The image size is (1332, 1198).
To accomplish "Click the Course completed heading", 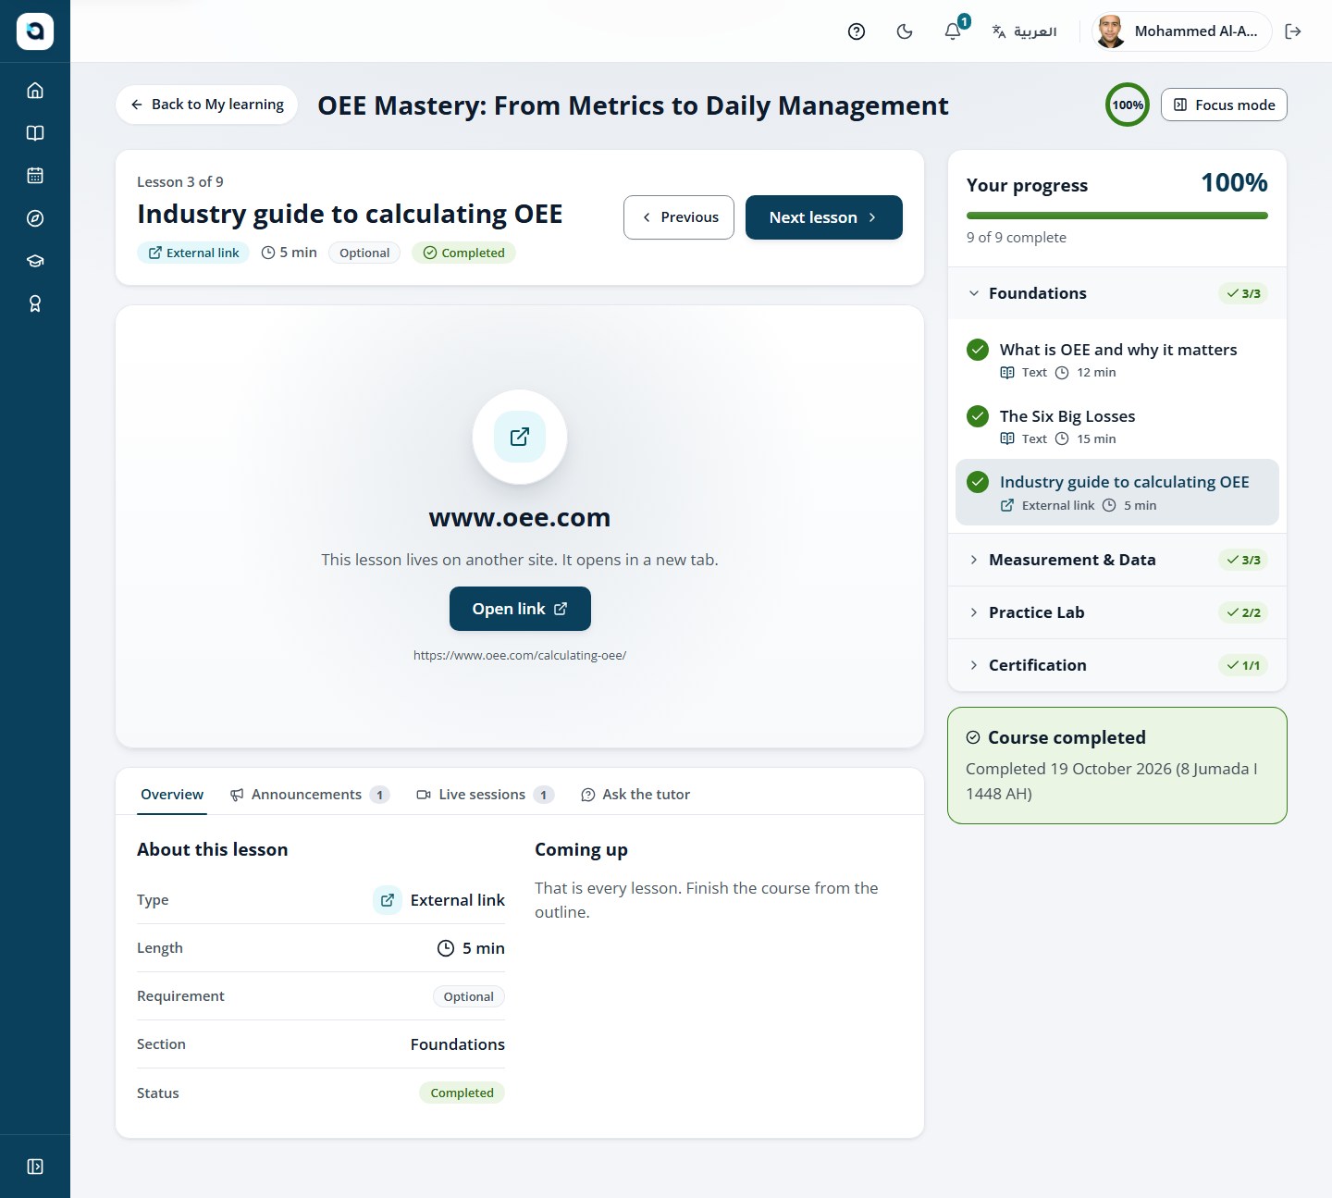I will pyautogui.click(x=1067, y=737).
